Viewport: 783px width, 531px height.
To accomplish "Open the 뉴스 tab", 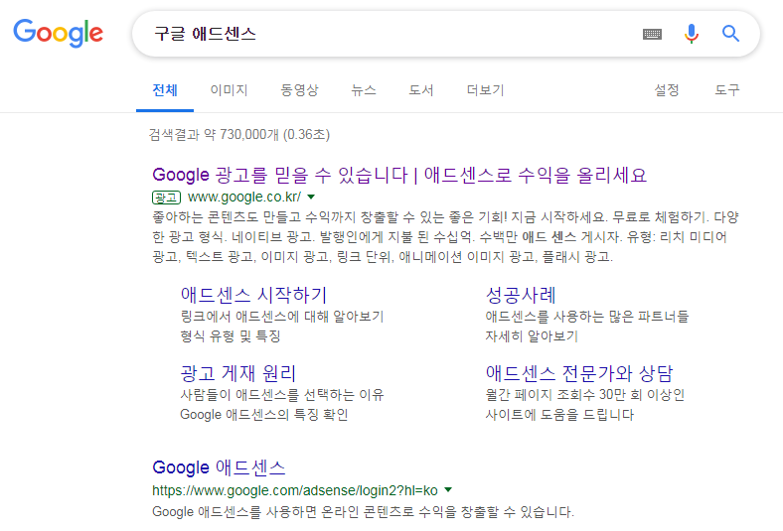I will point(363,90).
